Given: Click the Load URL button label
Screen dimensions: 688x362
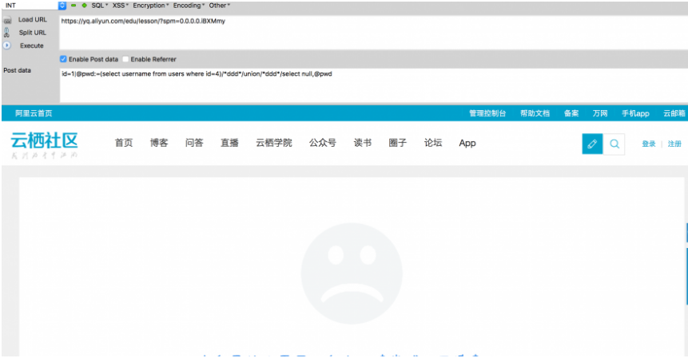Looking at the screenshot, I should [x=33, y=20].
